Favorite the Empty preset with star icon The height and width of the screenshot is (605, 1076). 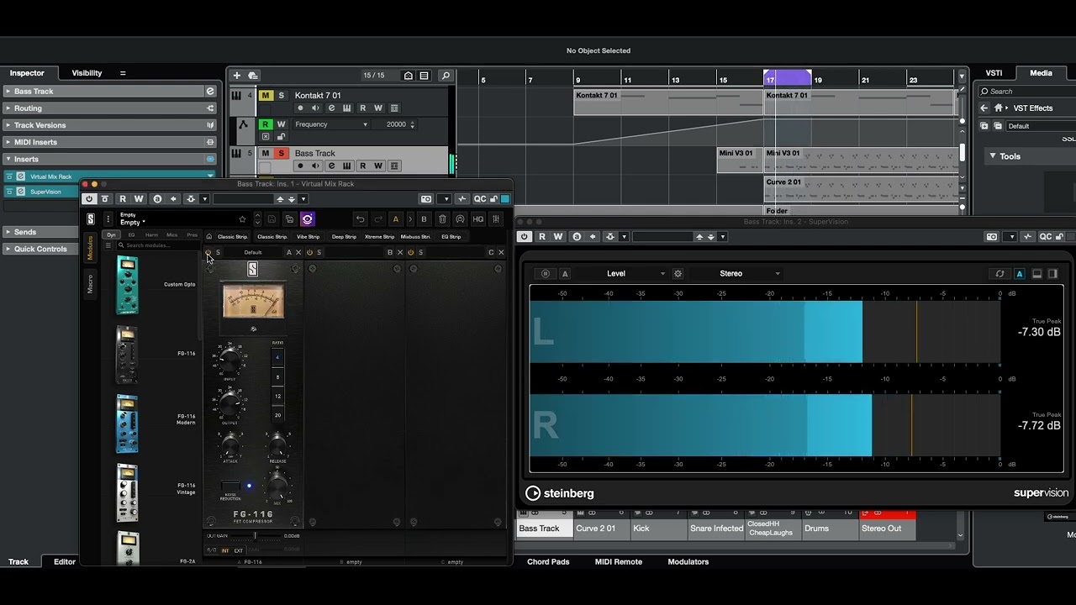[242, 219]
